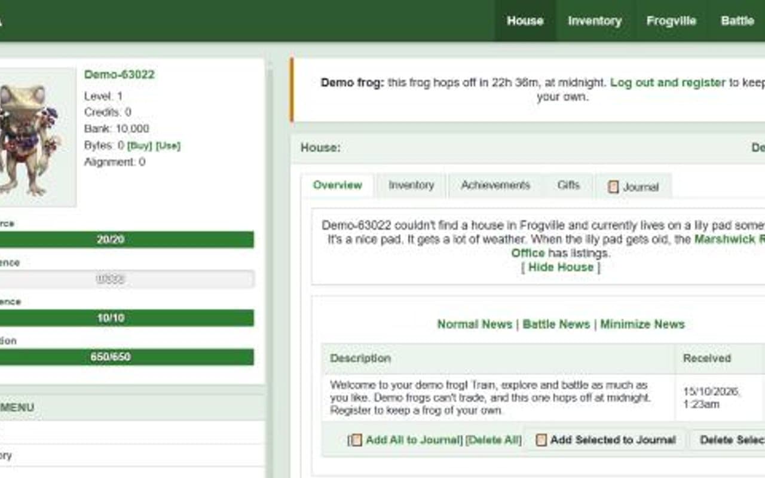Click the 'Welcome to your demo frog' news message
Image resolution: width=765 pixels, height=478 pixels.
[x=490, y=397]
